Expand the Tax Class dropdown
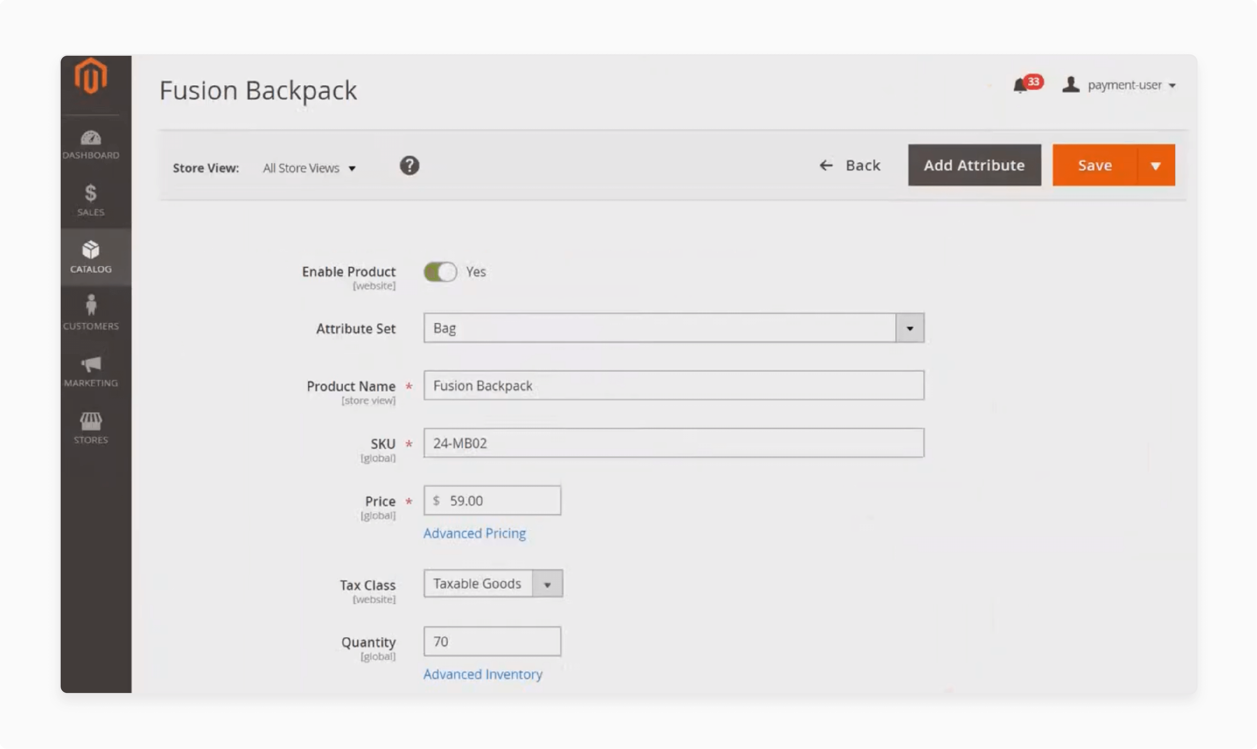This screenshot has width=1257, height=749. pyautogui.click(x=547, y=584)
